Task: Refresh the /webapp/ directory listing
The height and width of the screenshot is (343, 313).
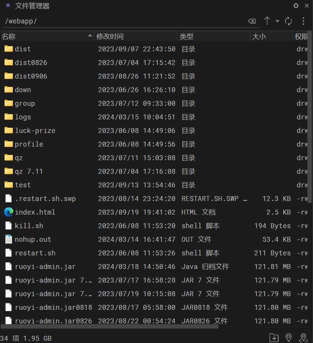Action: click(x=288, y=21)
